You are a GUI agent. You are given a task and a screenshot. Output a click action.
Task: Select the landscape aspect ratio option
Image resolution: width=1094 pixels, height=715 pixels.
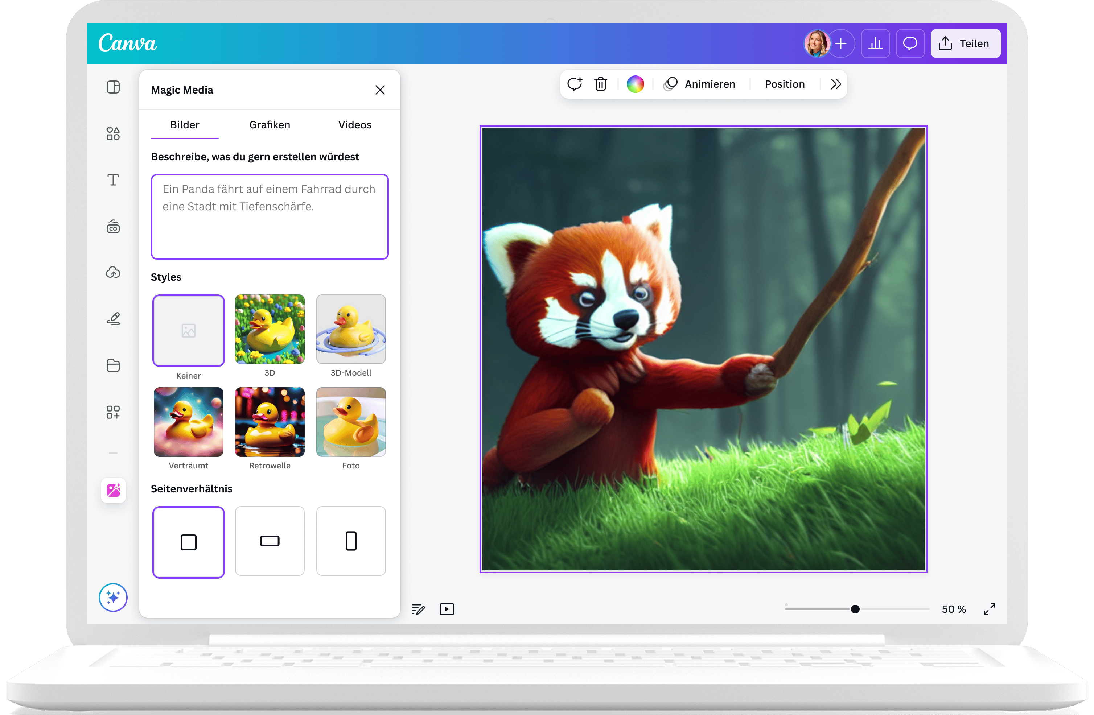point(270,541)
